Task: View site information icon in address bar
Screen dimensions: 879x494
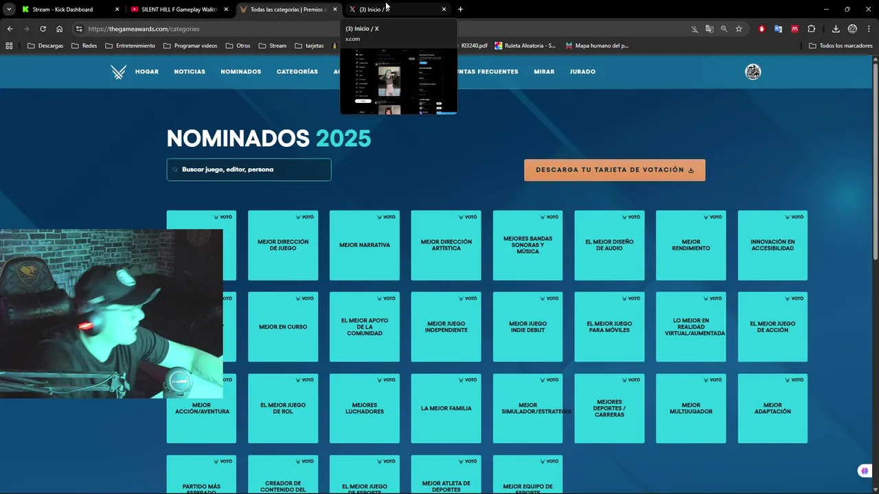Action: click(79, 29)
